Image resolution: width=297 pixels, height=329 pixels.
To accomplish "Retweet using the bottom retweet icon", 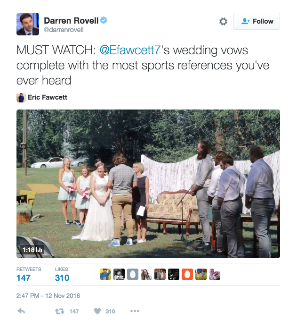I will point(60,311).
